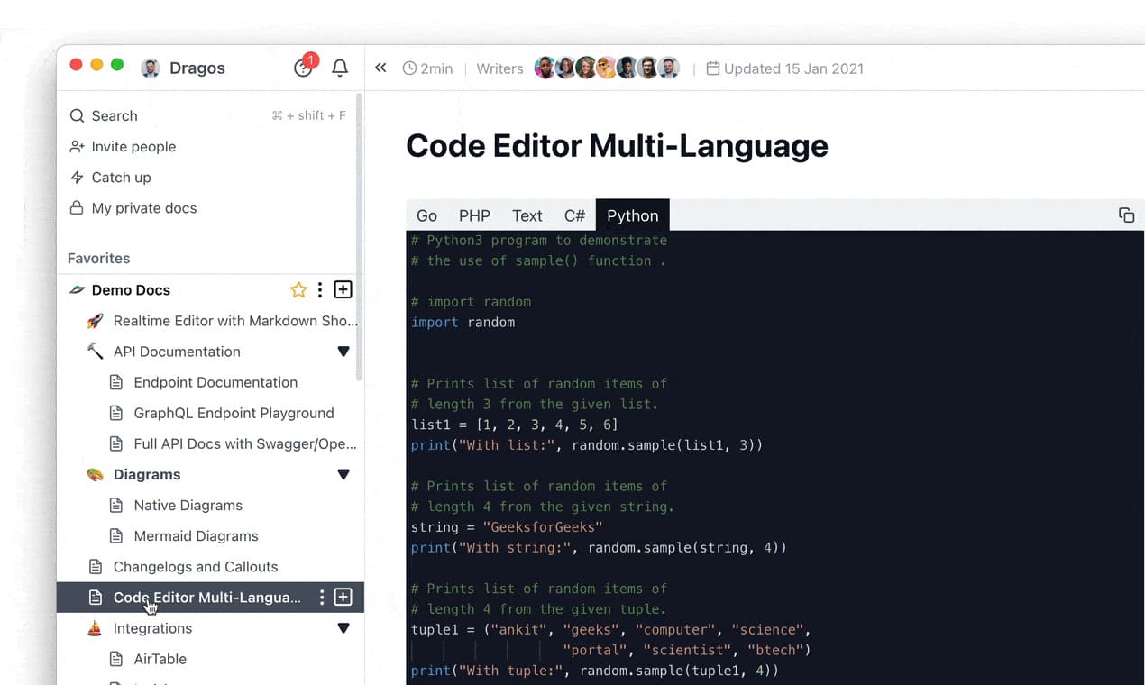Click the plus icon on the Code Editor Multi-Language row
Image resolution: width=1145 pixels, height=685 pixels.
343,597
